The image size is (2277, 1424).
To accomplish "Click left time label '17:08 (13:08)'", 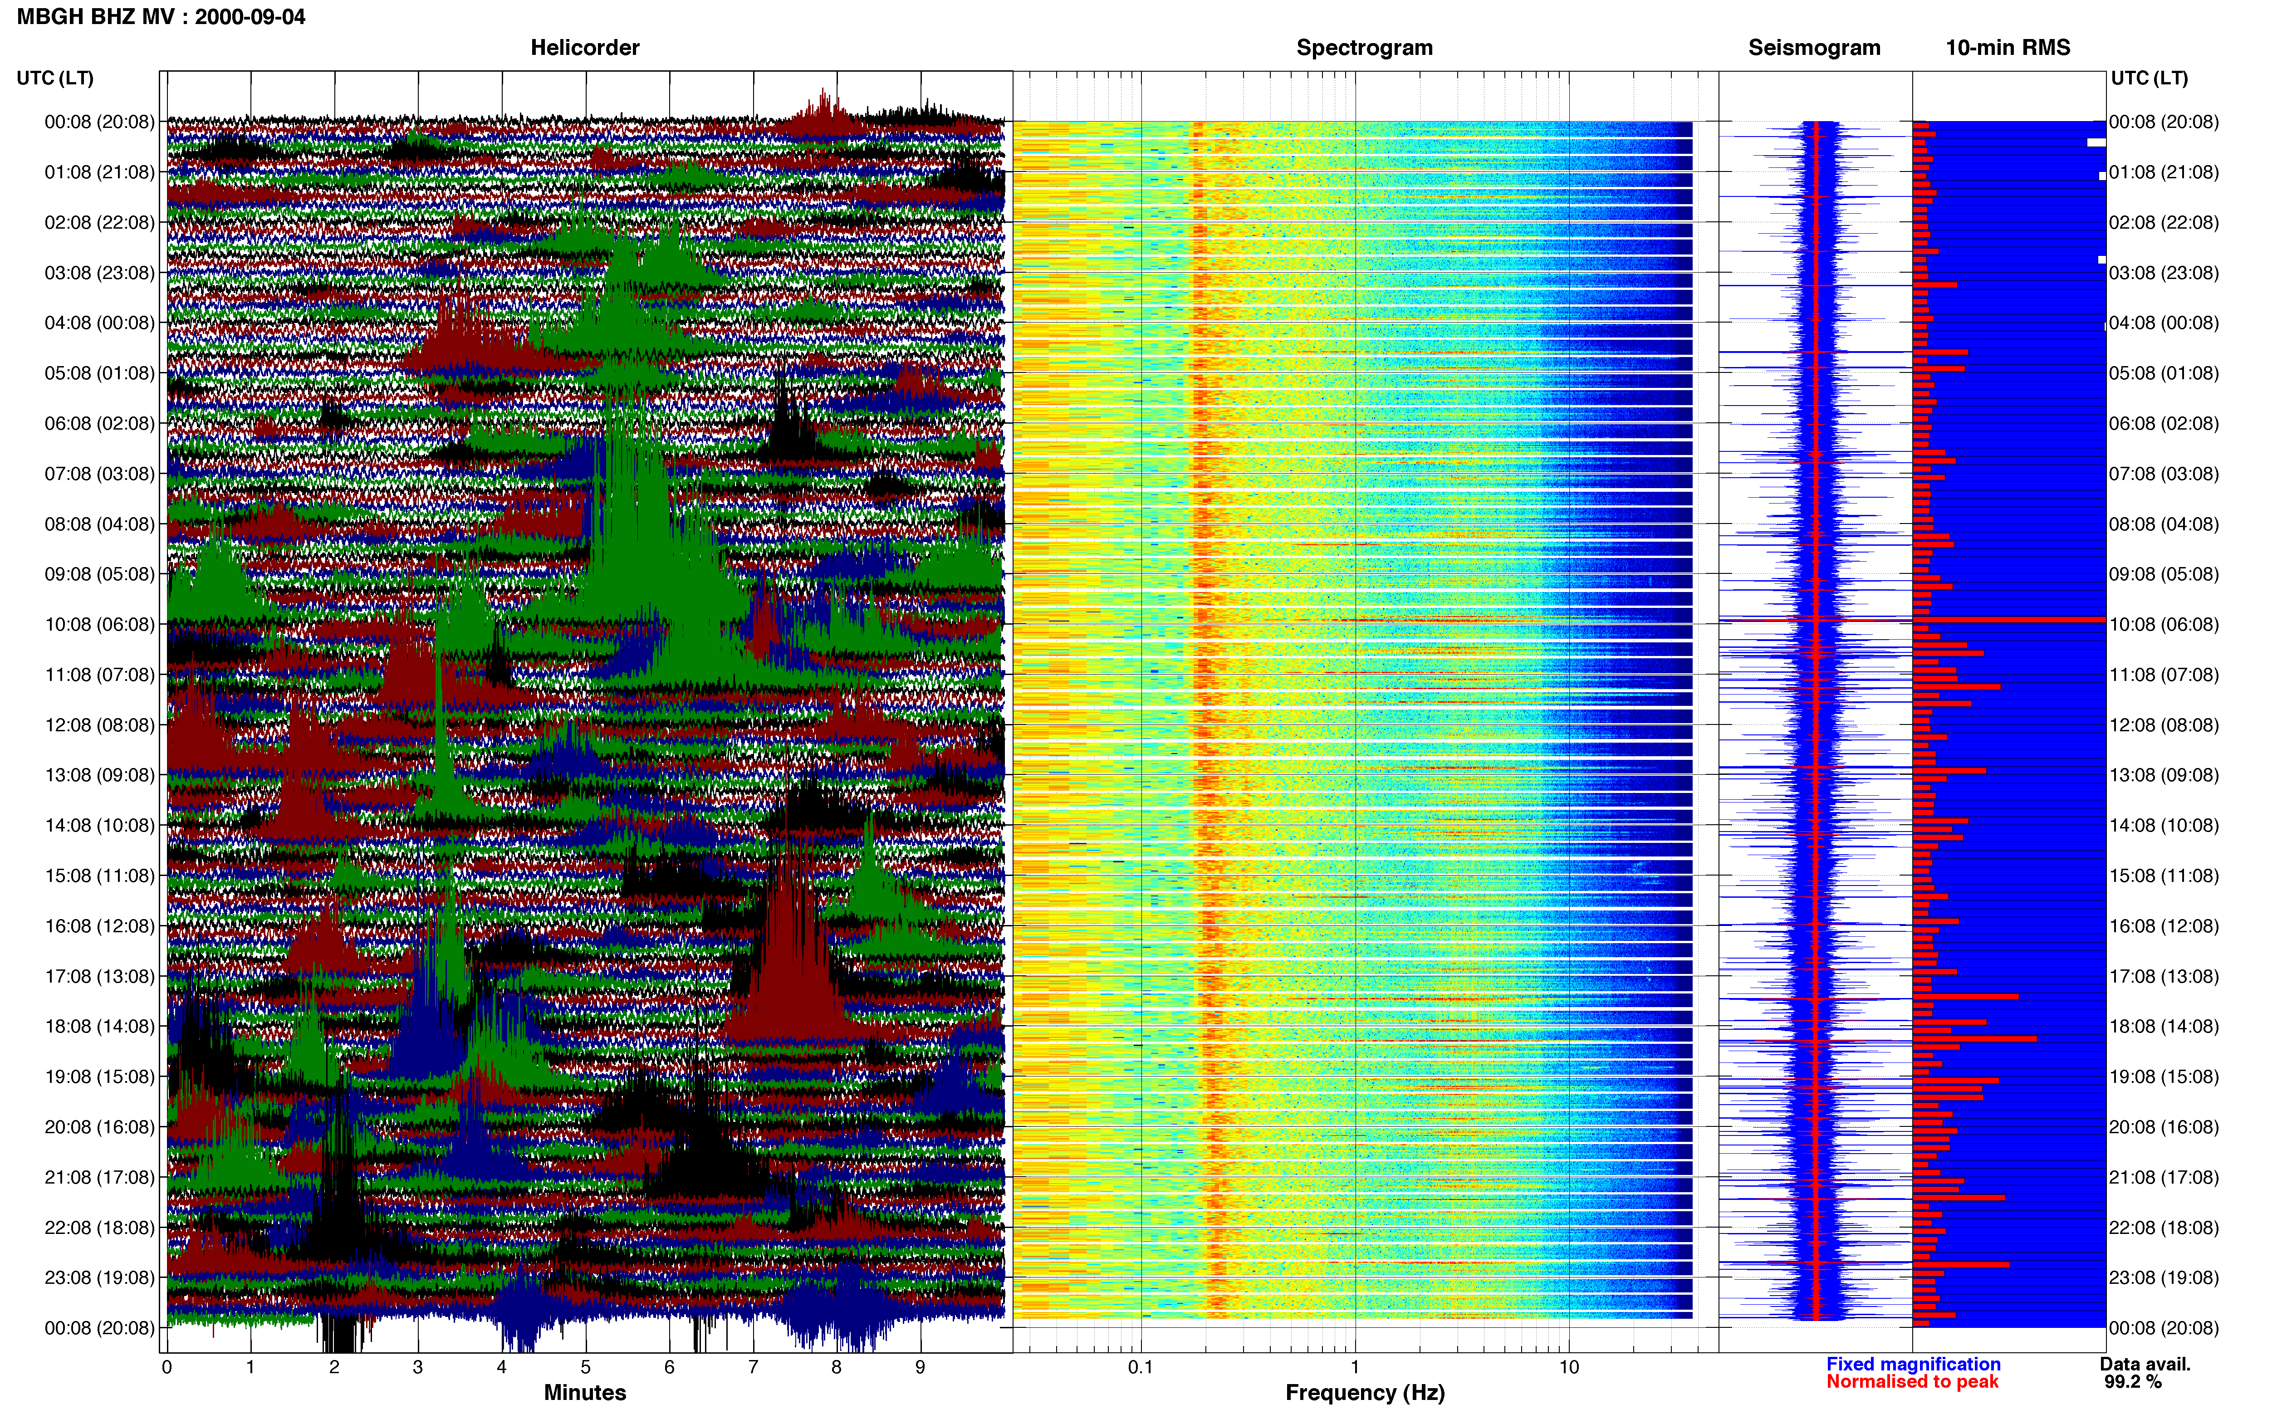I will pos(100,977).
